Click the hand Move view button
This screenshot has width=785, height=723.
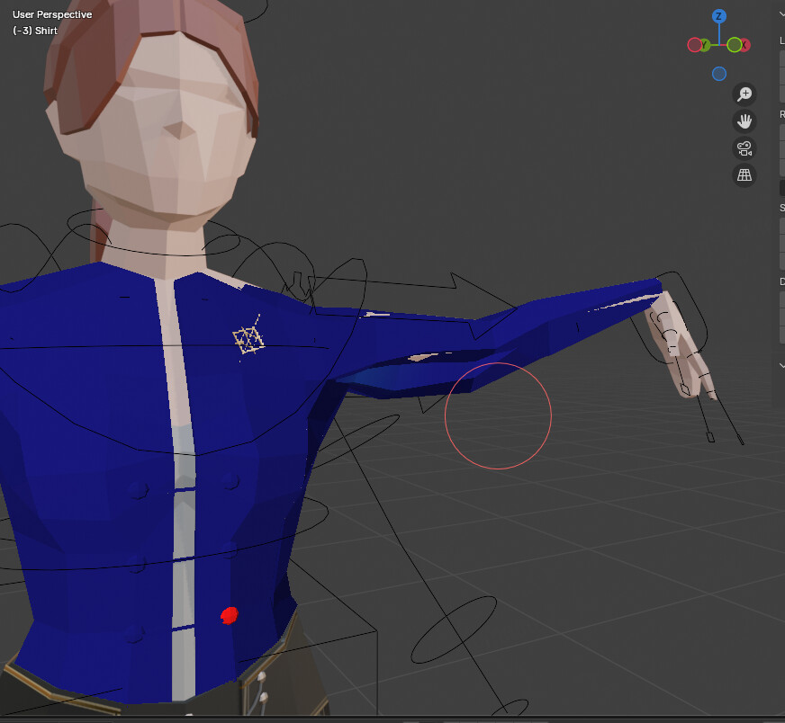point(744,121)
